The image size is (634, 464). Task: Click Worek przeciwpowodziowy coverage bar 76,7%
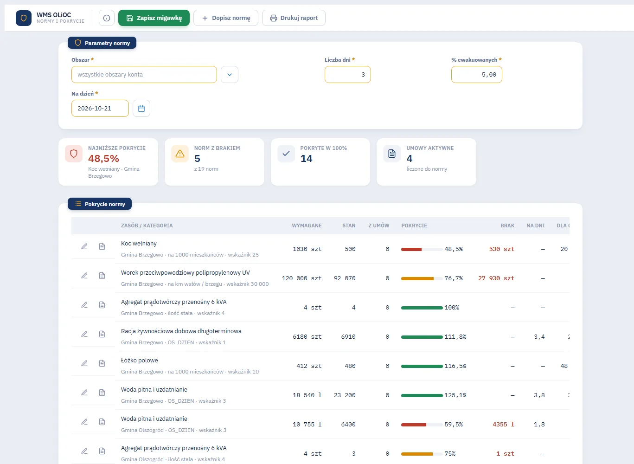coord(422,278)
